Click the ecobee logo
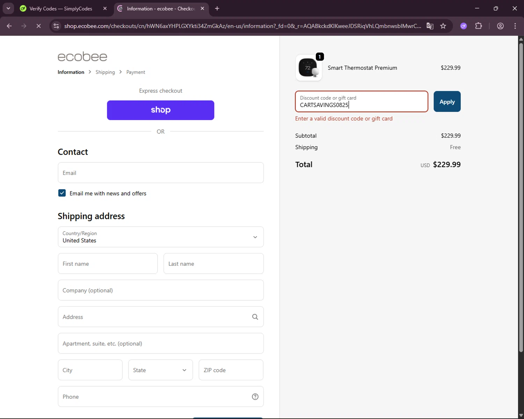This screenshot has height=419, width=524. [82, 57]
